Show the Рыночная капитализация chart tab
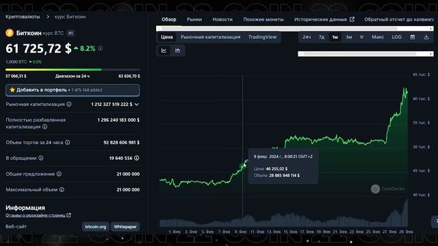 [210, 37]
